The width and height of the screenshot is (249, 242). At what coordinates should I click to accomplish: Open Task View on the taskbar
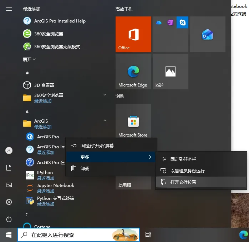click(x=148, y=235)
